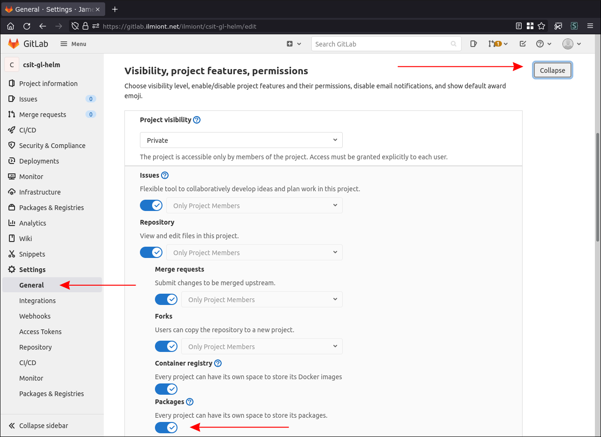Collapse the Visibility, project features, permissions section
Screen dimensions: 601x437
[x=552, y=70]
